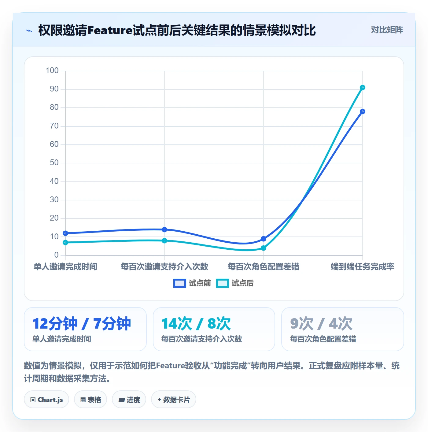Viewport: 428px width, 432px height.
Task: Click the square icon in the Chart.js chip
Action: click(x=33, y=400)
